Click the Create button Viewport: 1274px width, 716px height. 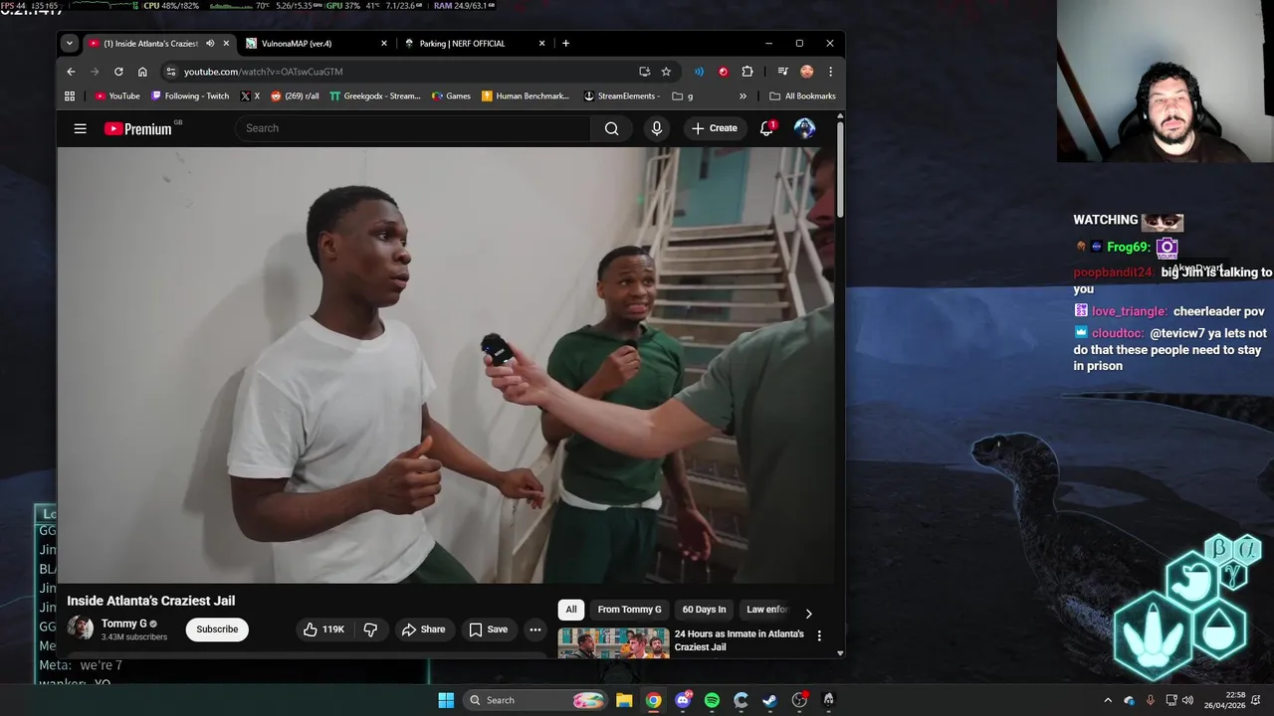715,128
